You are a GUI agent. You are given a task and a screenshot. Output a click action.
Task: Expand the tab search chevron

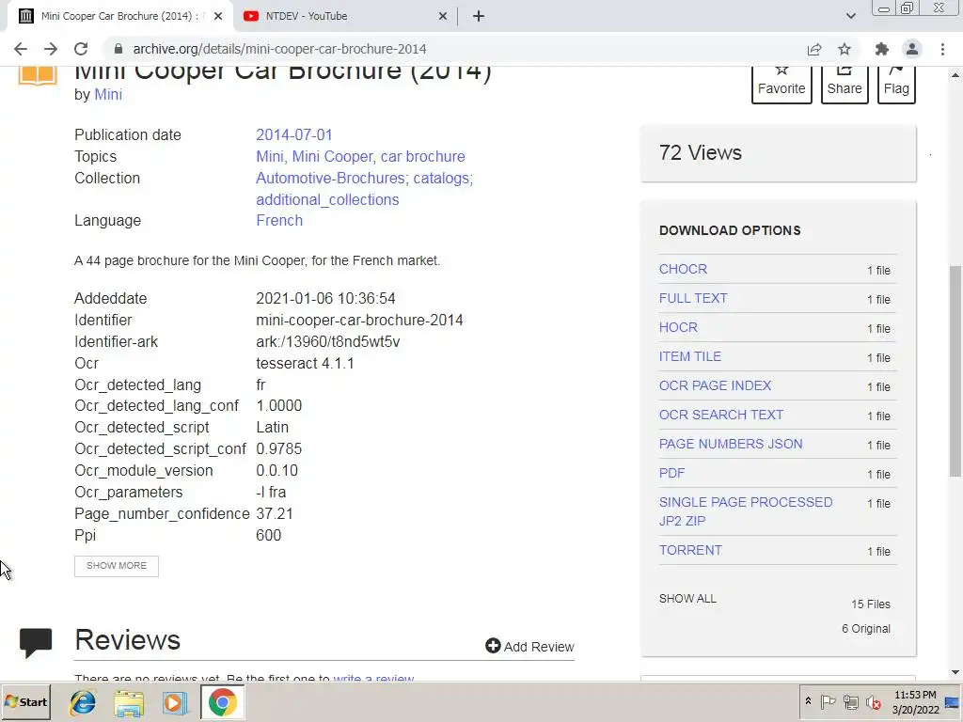pos(850,16)
